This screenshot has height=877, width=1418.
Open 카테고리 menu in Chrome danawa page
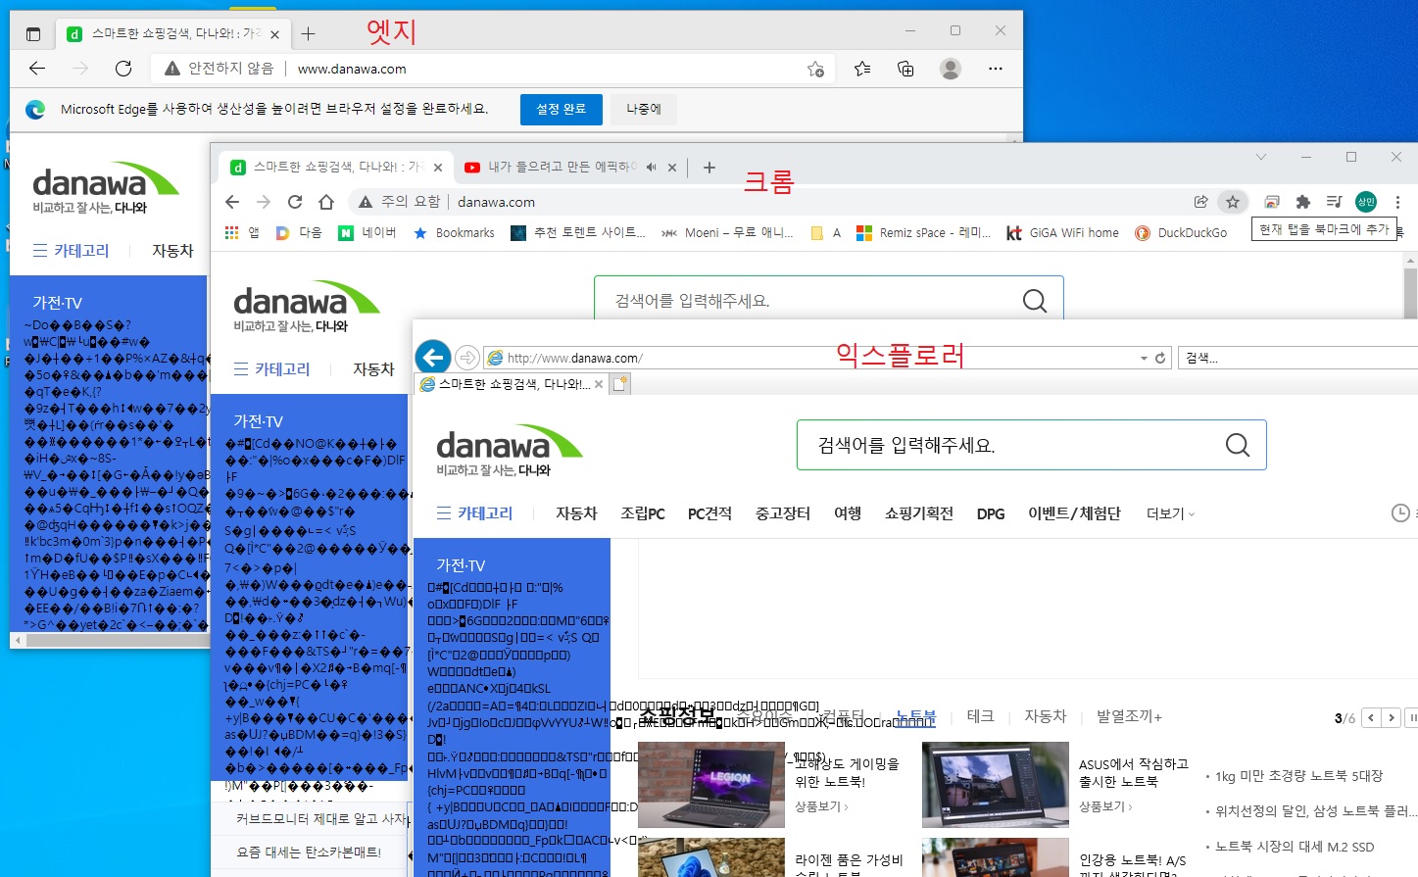[x=271, y=369]
